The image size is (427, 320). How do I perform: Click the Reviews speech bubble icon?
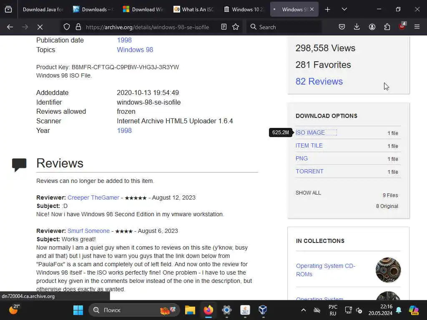point(19,165)
